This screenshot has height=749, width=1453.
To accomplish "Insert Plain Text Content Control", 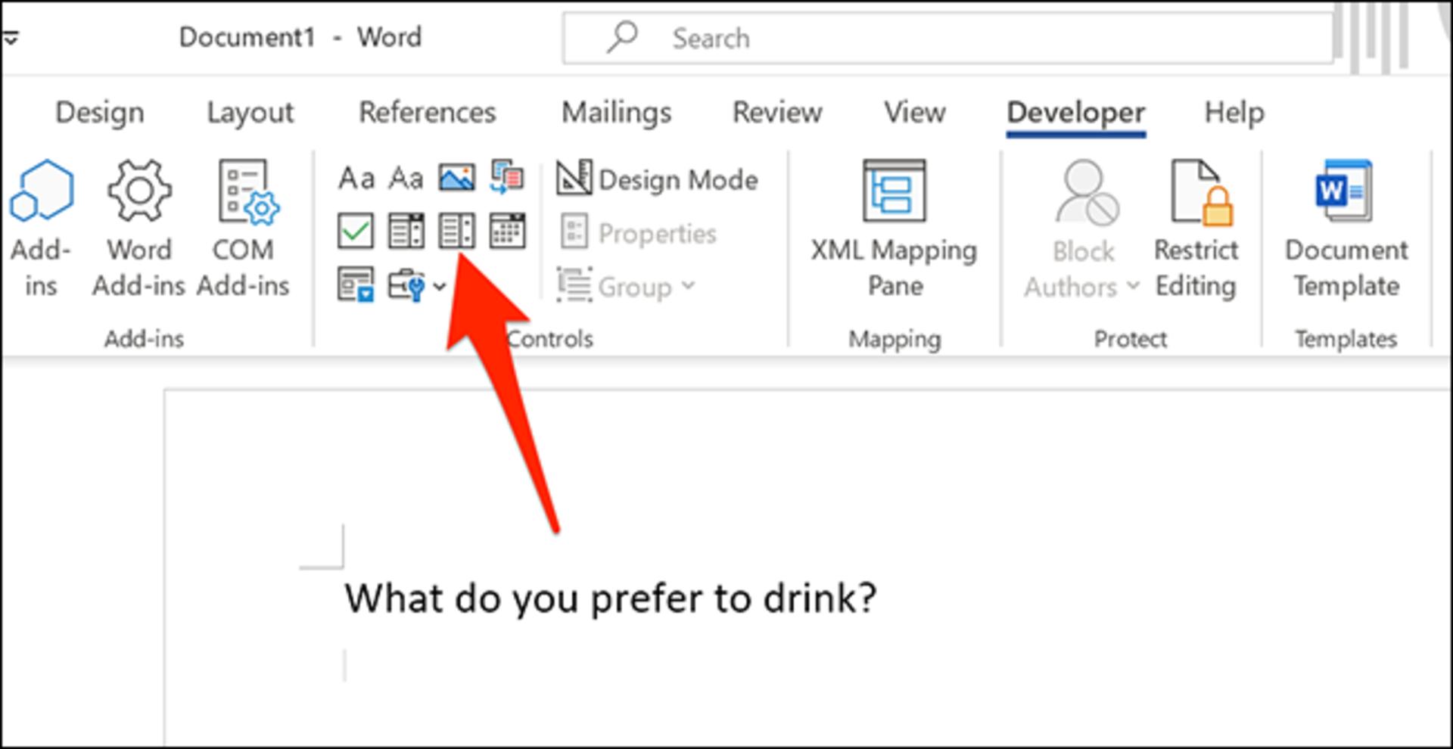I will (406, 179).
